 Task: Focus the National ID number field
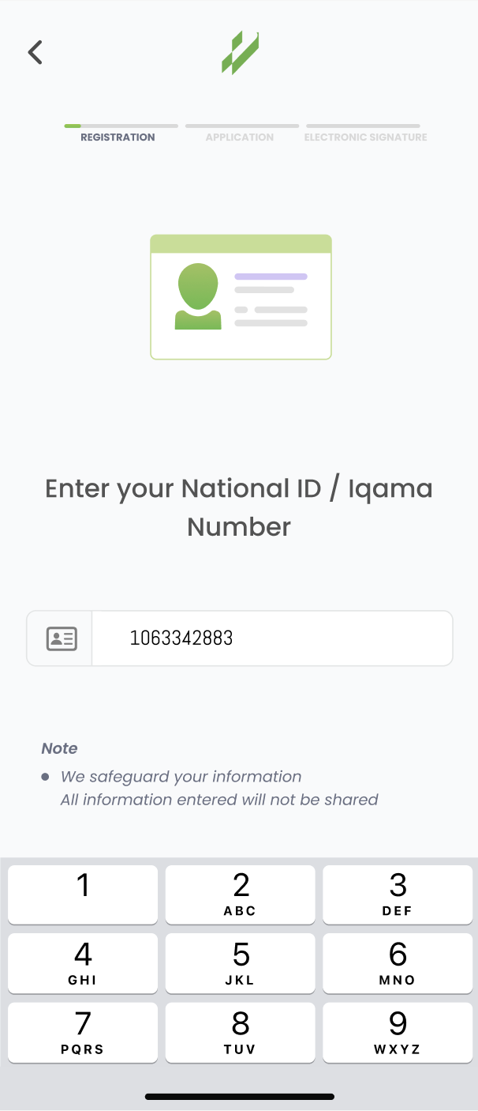[272, 638]
